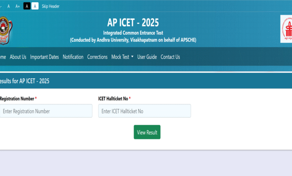Click the 'Registration Number' label
The image size is (292, 176).
pos(17,99)
